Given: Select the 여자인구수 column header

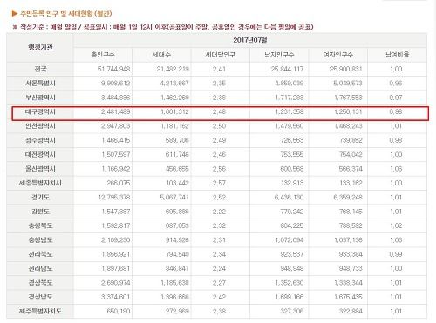Looking at the screenshot, I should point(337,55).
